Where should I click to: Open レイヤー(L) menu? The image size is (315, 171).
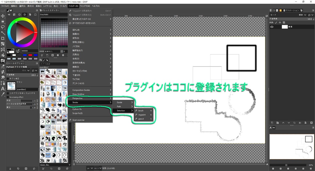pyautogui.click(x=48, y=6)
